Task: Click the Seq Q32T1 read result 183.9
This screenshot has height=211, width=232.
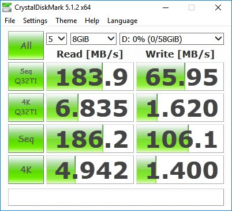Action: point(90,76)
